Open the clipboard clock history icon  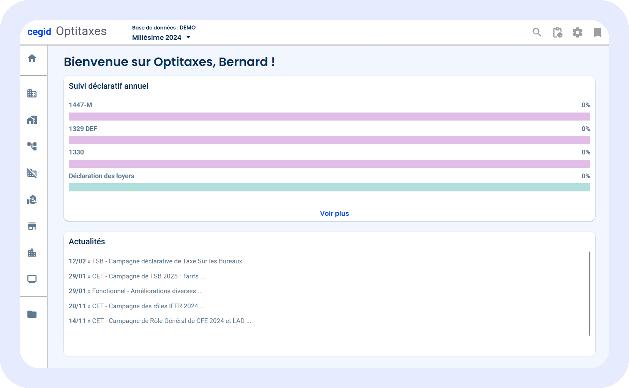coord(557,32)
